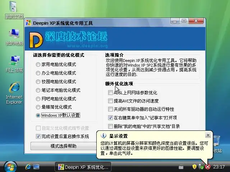Toggle 完成设置后重启操作系统 checkbox
The image size is (230, 172).
click(x=62, y=137)
